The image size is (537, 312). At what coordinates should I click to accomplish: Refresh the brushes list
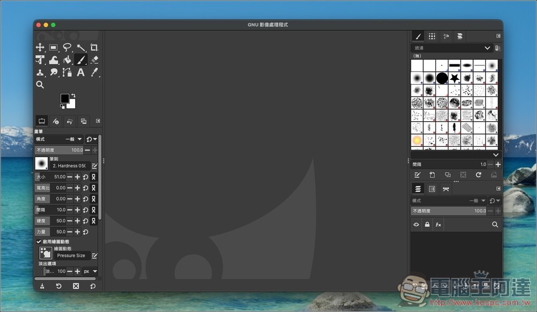tap(478, 175)
